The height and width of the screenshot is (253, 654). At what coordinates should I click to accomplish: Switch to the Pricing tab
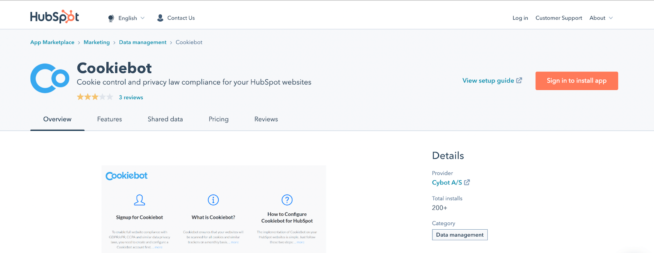[218, 119]
